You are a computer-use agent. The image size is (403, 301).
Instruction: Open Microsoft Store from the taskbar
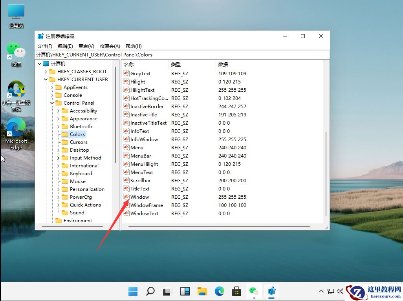tap(236, 291)
